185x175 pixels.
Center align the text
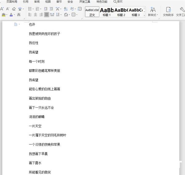35,15
